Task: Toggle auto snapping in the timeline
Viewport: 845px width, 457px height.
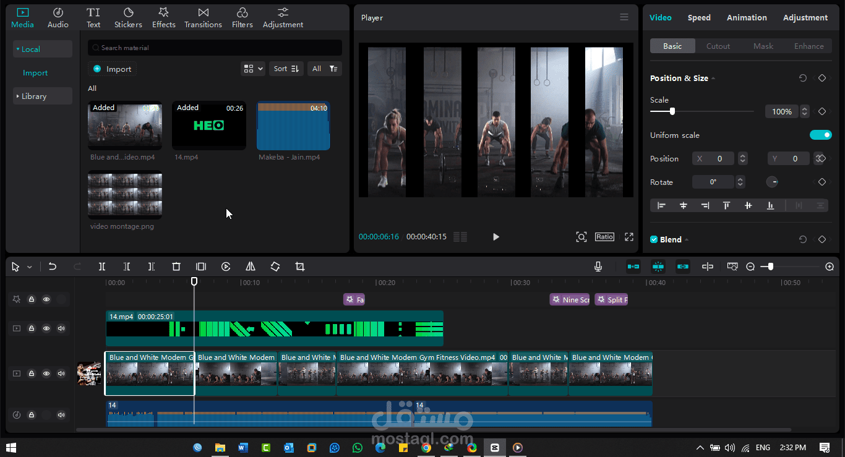Action: pyautogui.click(x=658, y=267)
